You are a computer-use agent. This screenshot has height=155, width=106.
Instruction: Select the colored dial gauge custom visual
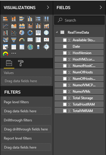(x=6, y=54)
